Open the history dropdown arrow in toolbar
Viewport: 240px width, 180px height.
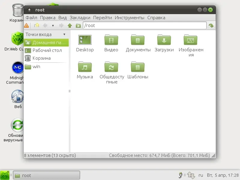pos(53,25)
